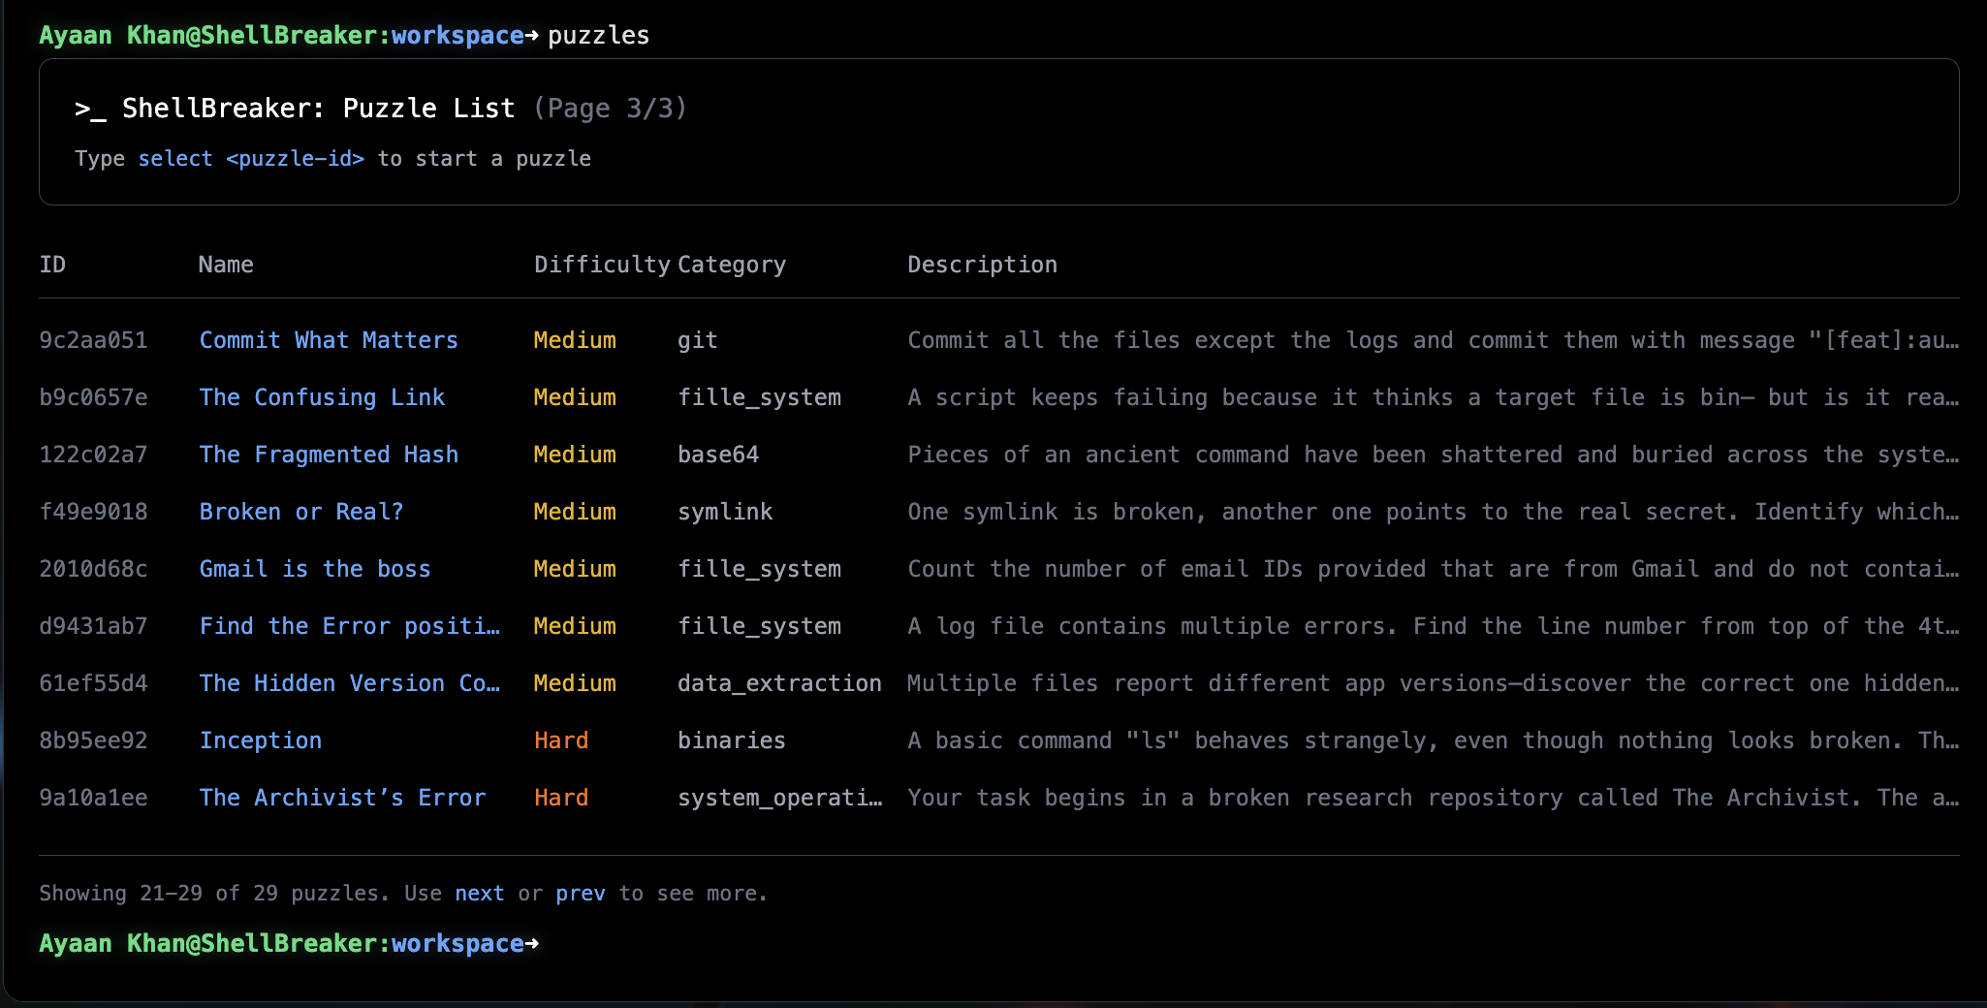Click the Gmail is the boss puzzle

coord(314,569)
